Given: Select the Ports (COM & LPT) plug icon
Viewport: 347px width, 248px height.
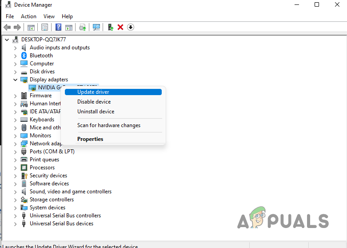Looking at the screenshot, I should pyautogui.click(x=24, y=152).
